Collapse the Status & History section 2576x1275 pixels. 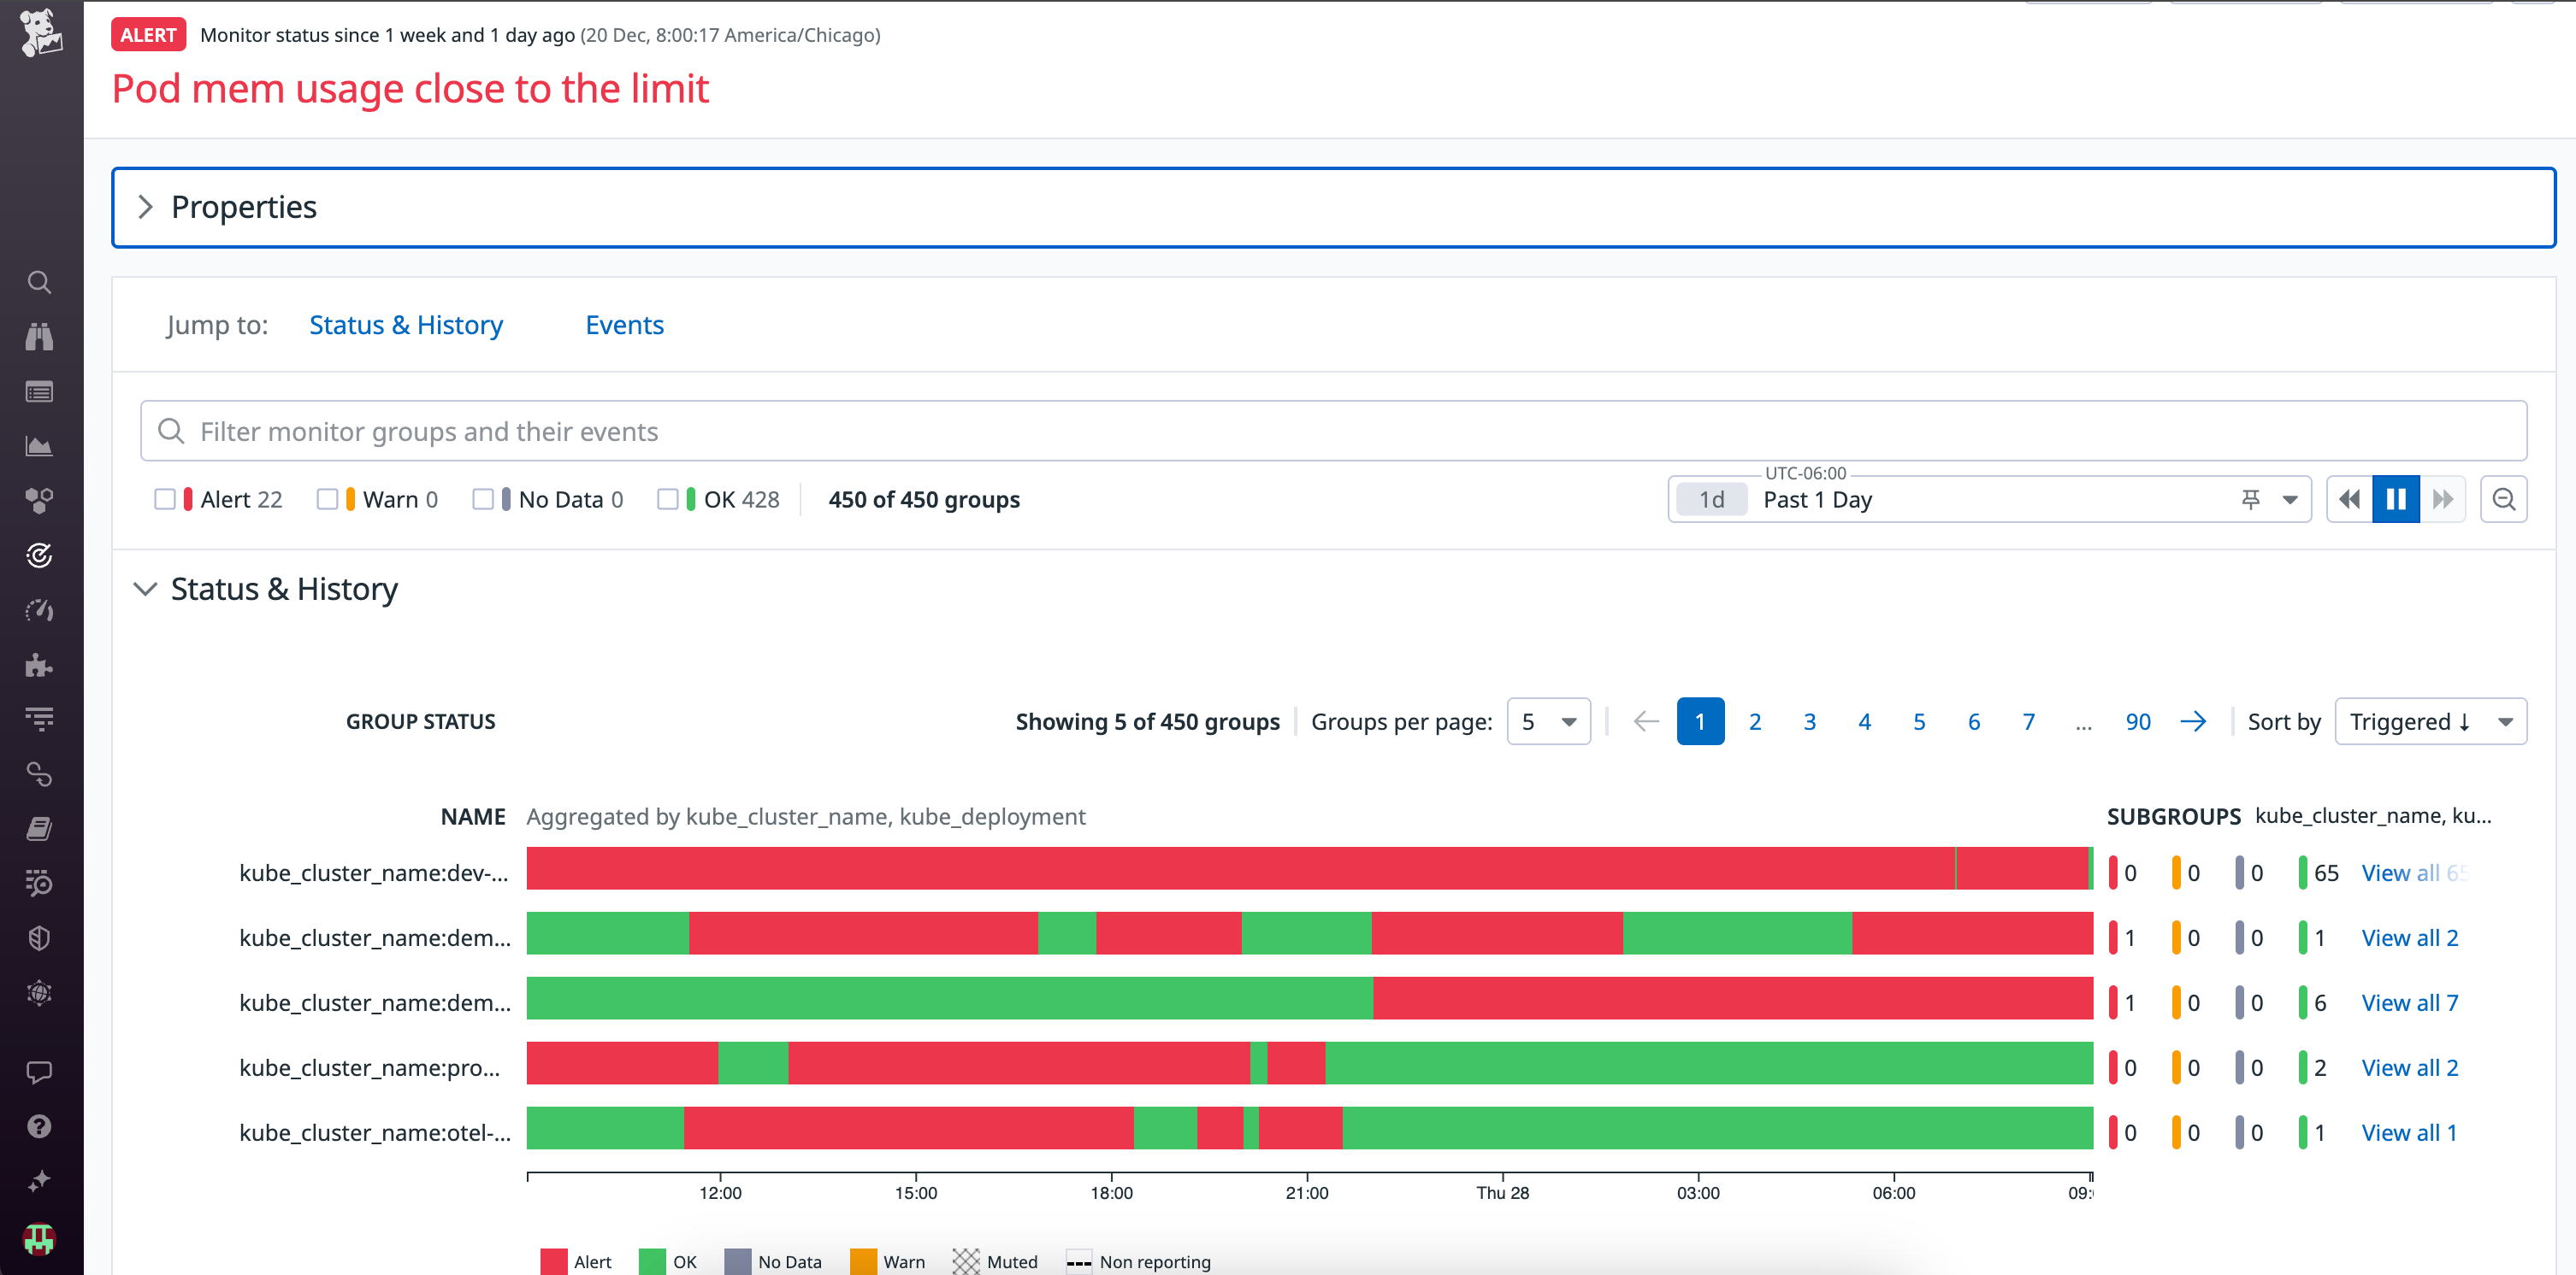click(146, 590)
